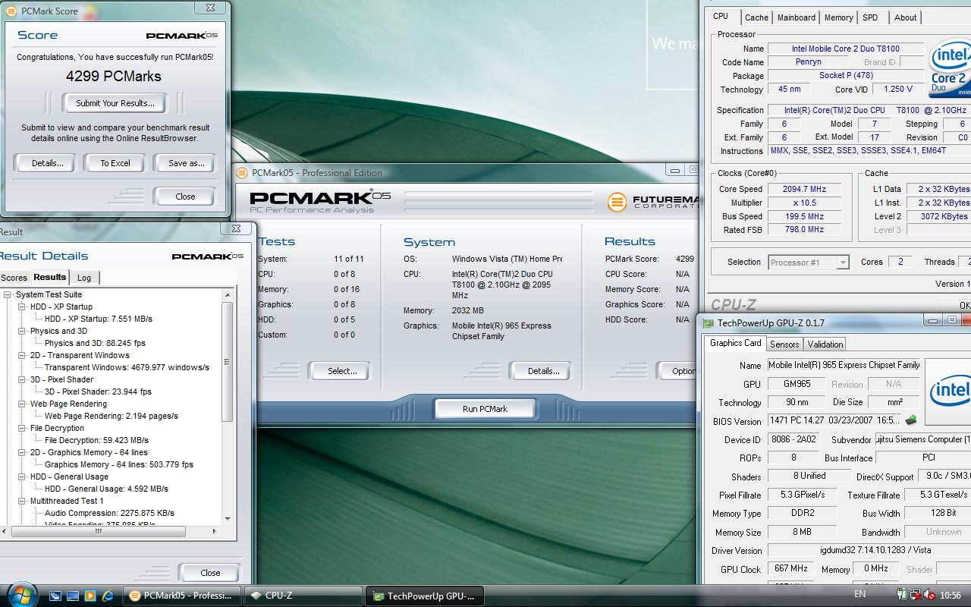
Task: Collapse Physics and 3D node
Action: click(x=22, y=331)
